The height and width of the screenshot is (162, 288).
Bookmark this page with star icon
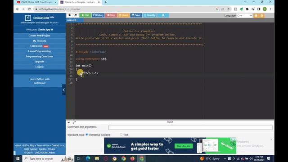(228, 9)
